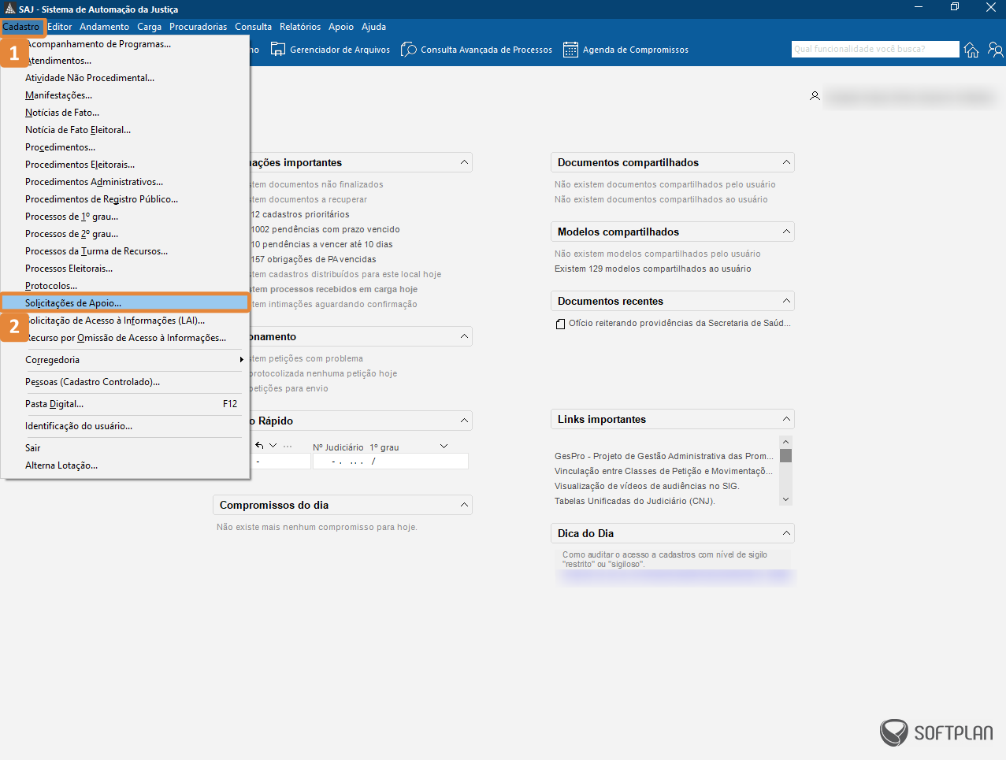Click the undo arrow in Acesso Rápido

[260, 444]
